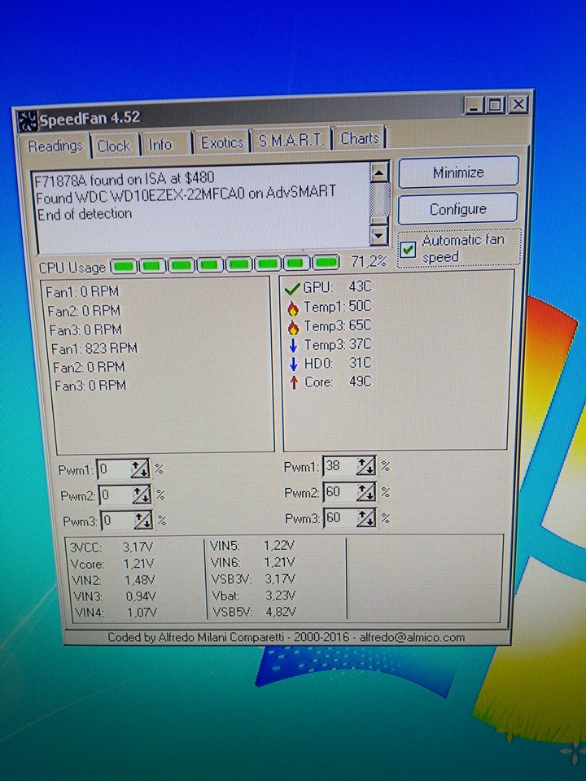Click the 'Core: 49C' reading
The height and width of the screenshot is (781, 586).
coord(338,382)
